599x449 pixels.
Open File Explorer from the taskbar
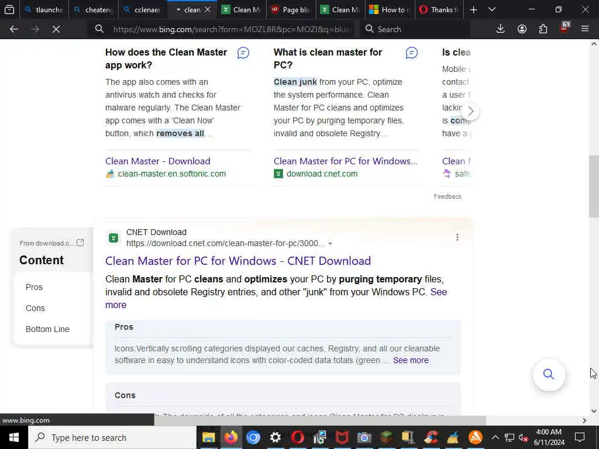209,437
